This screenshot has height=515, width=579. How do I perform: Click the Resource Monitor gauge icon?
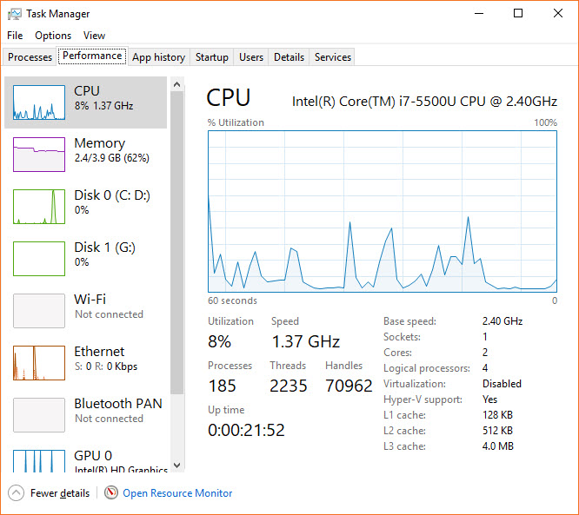pos(110,492)
